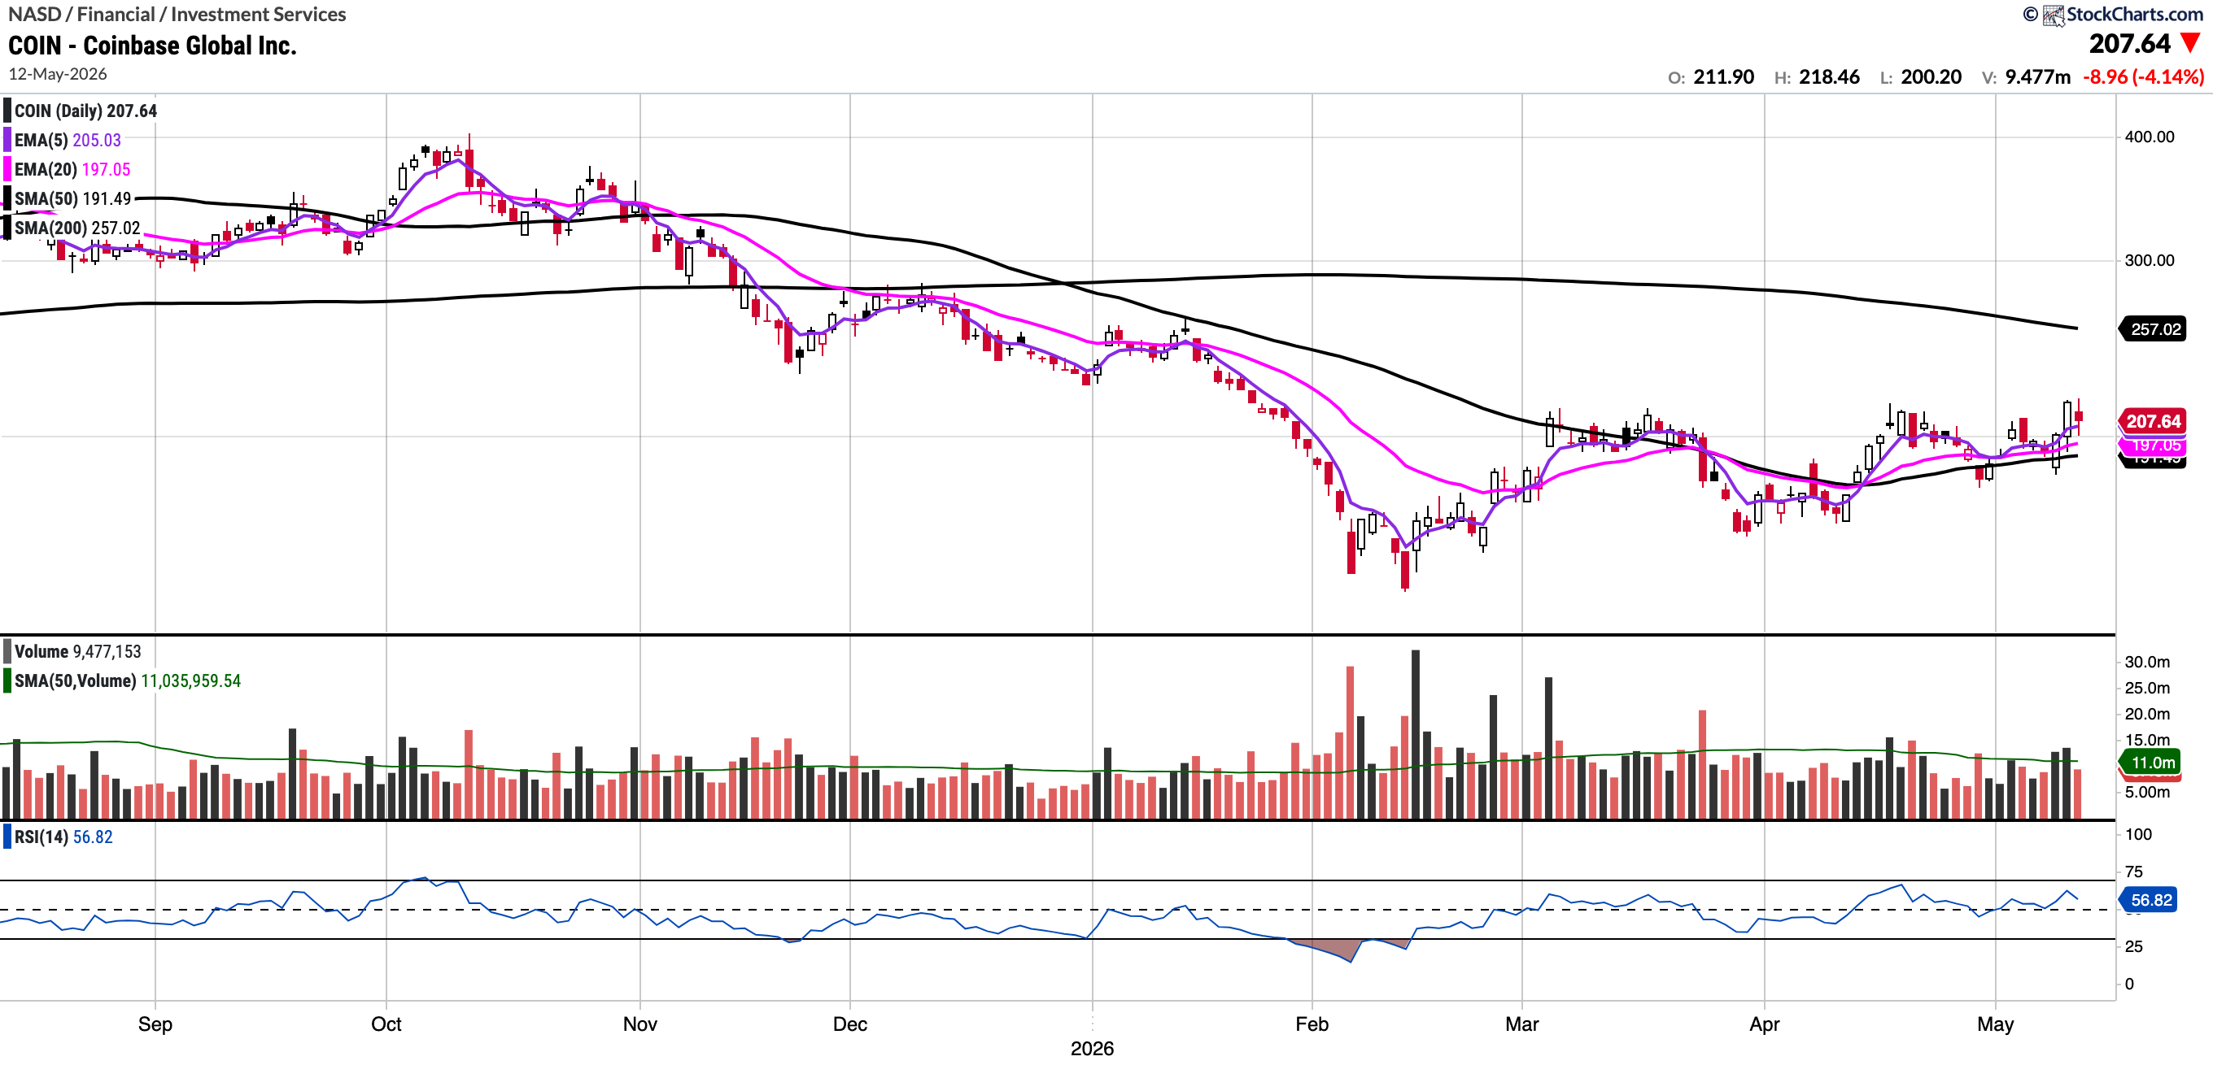Click the Feb label on the time axis
Screen dimensions: 2213x1065
tap(1312, 1024)
